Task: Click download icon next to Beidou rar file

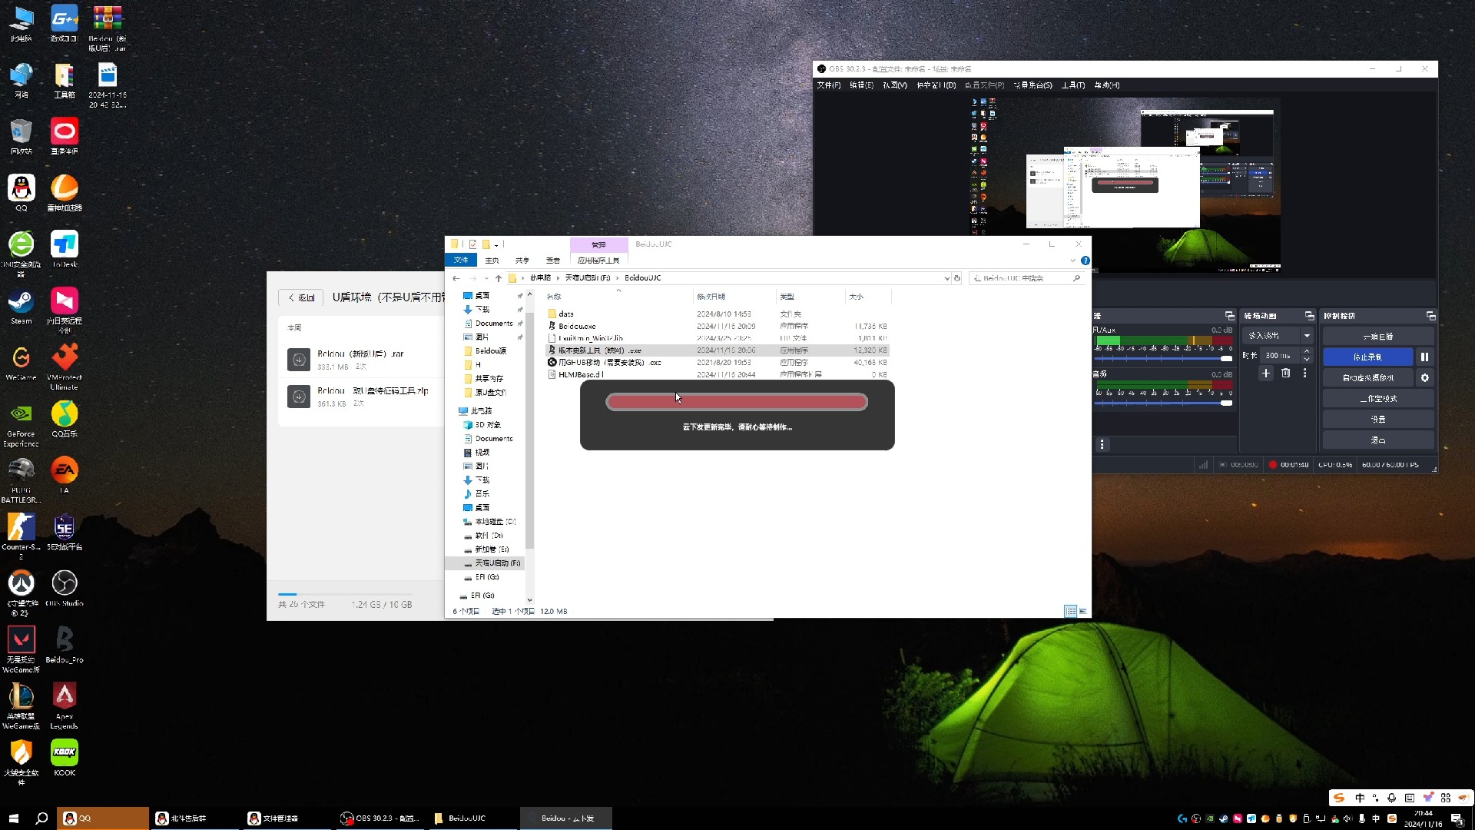Action: (299, 360)
